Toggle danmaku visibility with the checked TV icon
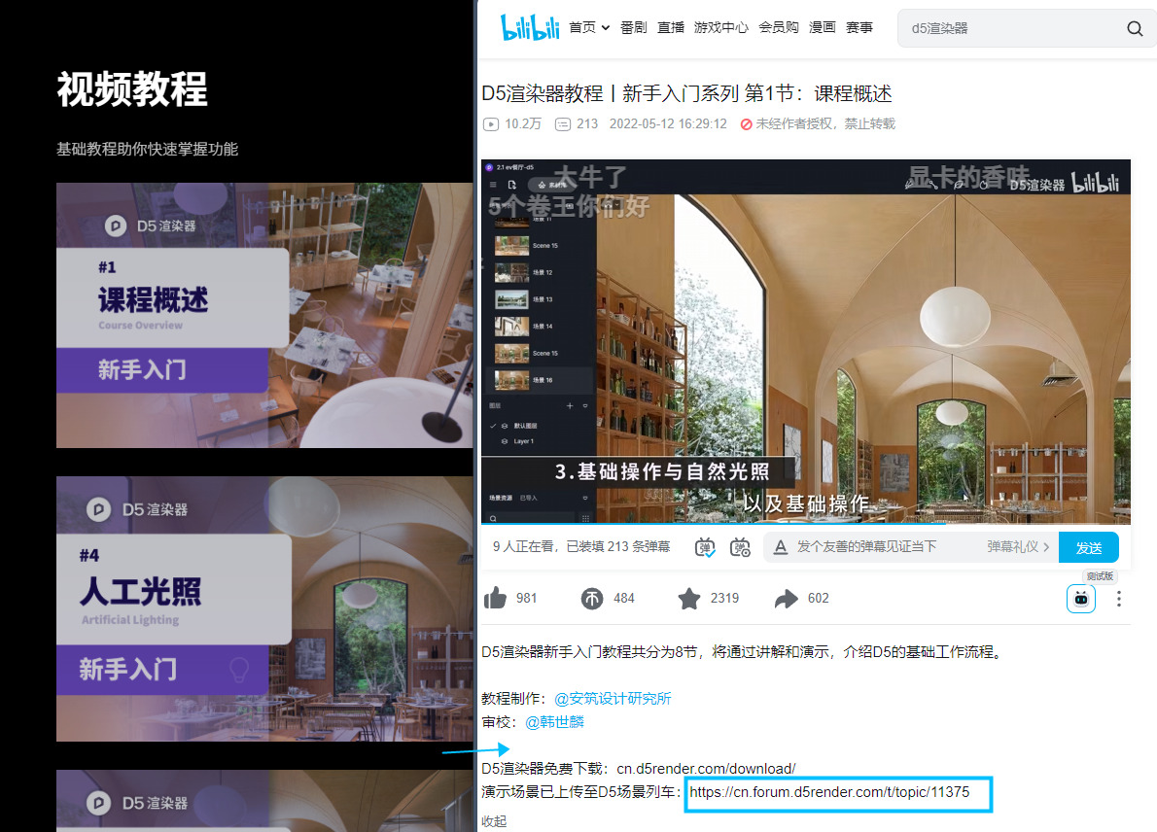The height and width of the screenshot is (832, 1157). pyautogui.click(x=705, y=547)
